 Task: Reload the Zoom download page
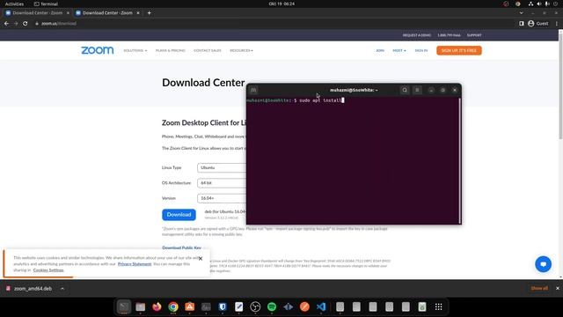tap(26, 24)
